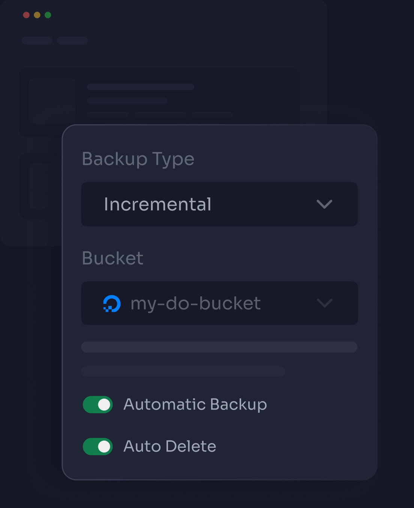
Task: Click the shorter placeholder bar above Automatic Backup
Action: pyautogui.click(x=183, y=372)
